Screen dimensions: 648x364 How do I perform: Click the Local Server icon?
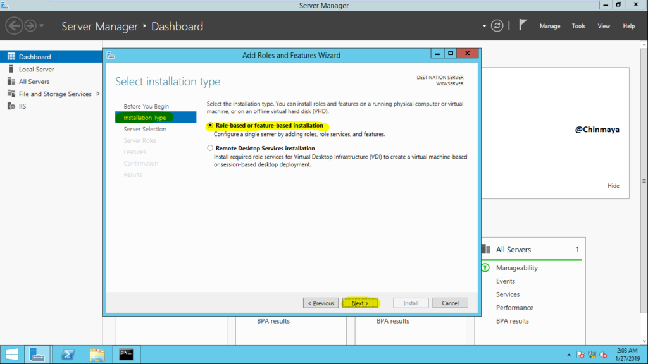(11, 69)
